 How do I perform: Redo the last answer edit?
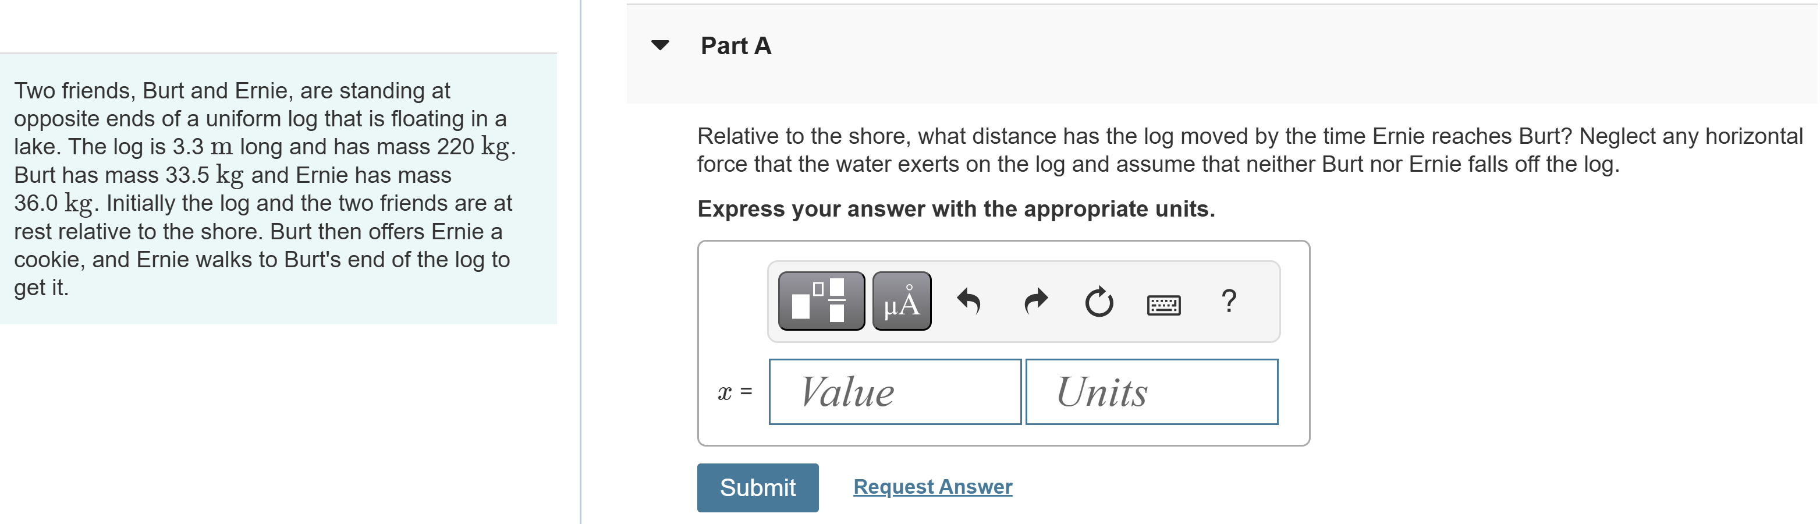(x=1035, y=301)
